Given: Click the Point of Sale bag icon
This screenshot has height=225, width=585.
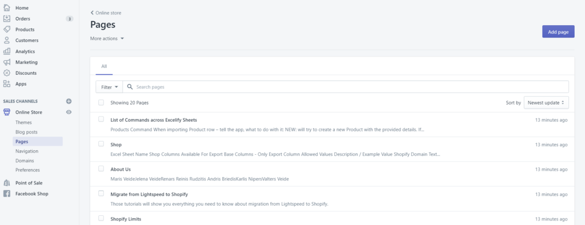Looking at the screenshot, I should pyautogui.click(x=7, y=183).
